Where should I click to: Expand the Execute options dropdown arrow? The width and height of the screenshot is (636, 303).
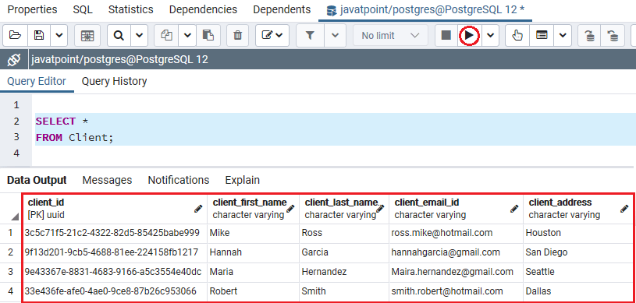490,36
